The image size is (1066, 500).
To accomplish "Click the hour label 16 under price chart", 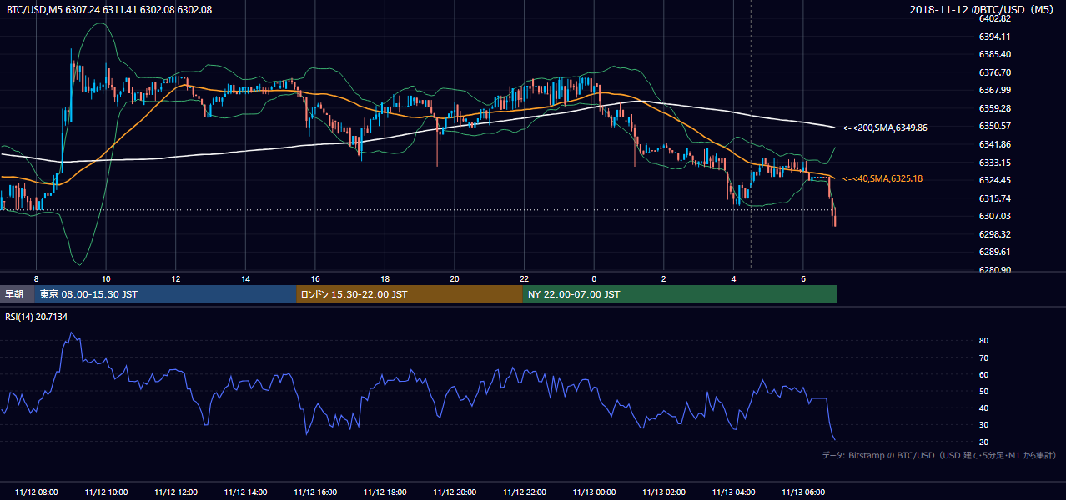I will 315,278.
